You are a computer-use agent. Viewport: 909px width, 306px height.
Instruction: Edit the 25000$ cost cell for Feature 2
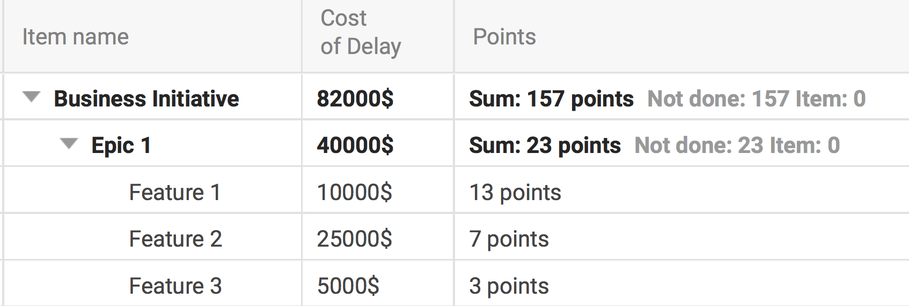(354, 239)
